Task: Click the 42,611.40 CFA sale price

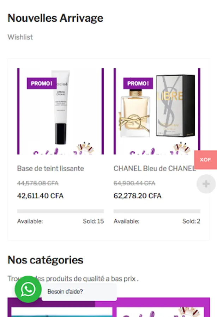Action: (40, 196)
